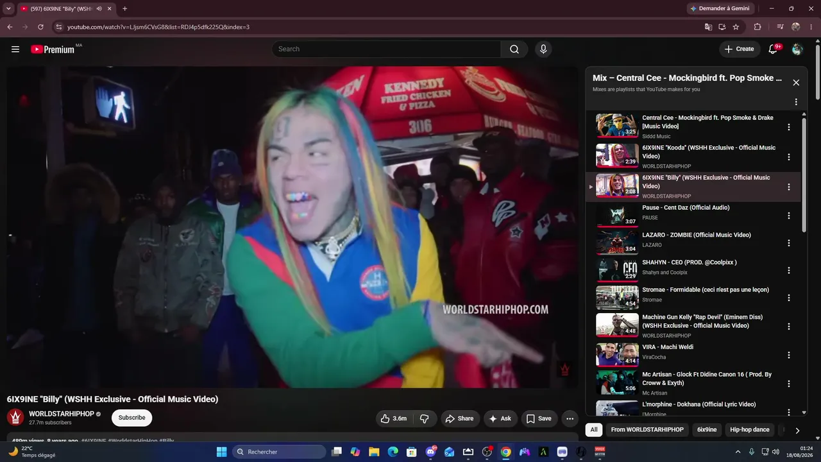
Task: Open the Windows Start menu
Action: tap(221, 452)
